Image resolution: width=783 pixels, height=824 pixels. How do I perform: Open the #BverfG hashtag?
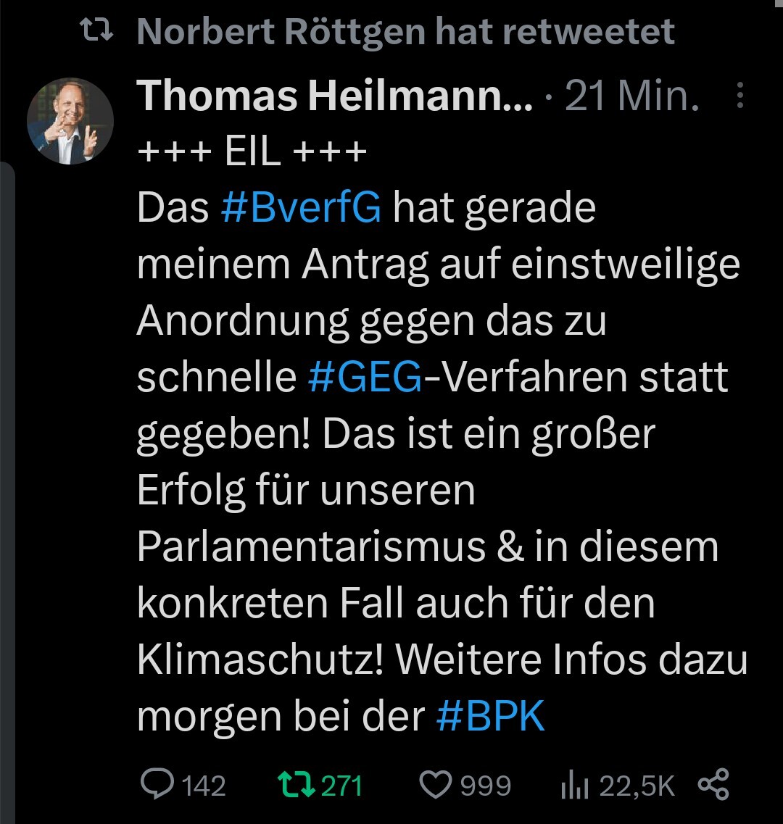[x=301, y=207]
